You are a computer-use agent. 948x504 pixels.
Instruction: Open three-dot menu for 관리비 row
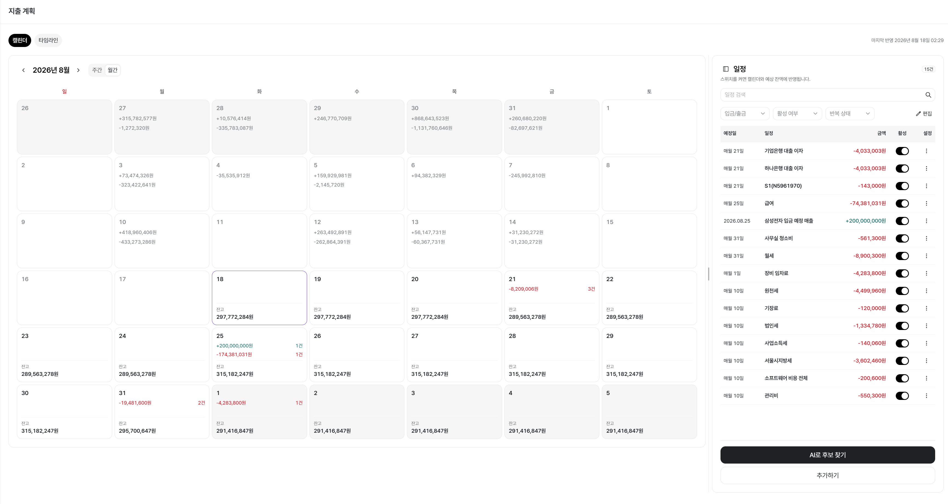point(926,396)
